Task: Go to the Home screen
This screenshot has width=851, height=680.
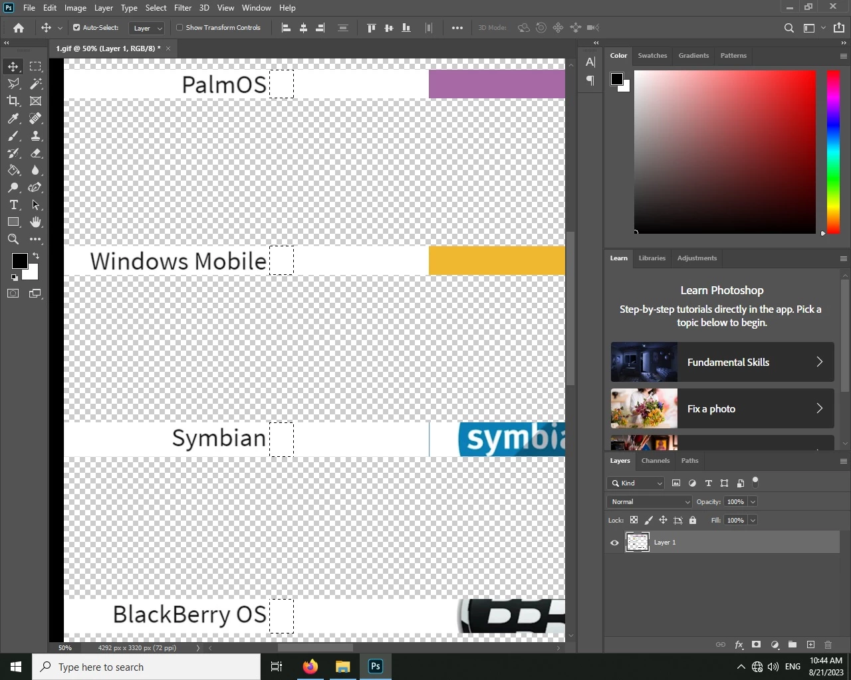Action: click(x=19, y=28)
